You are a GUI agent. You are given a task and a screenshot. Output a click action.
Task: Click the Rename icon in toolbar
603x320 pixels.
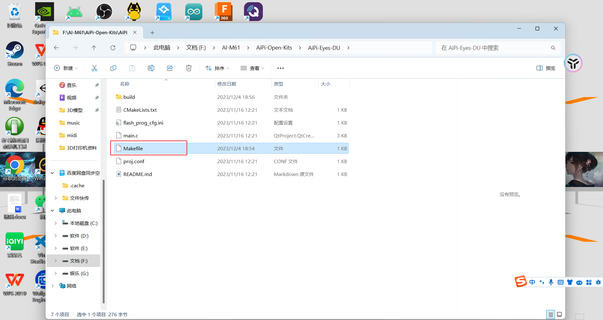point(151,68)
